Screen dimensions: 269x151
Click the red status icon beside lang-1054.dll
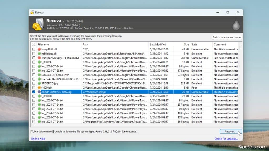pyautogui.click(x=39, y=49)
